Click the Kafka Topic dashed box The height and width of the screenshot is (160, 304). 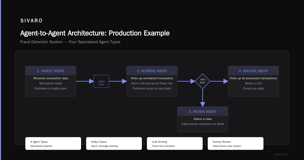pyautogui.click(x=101, y=81)
